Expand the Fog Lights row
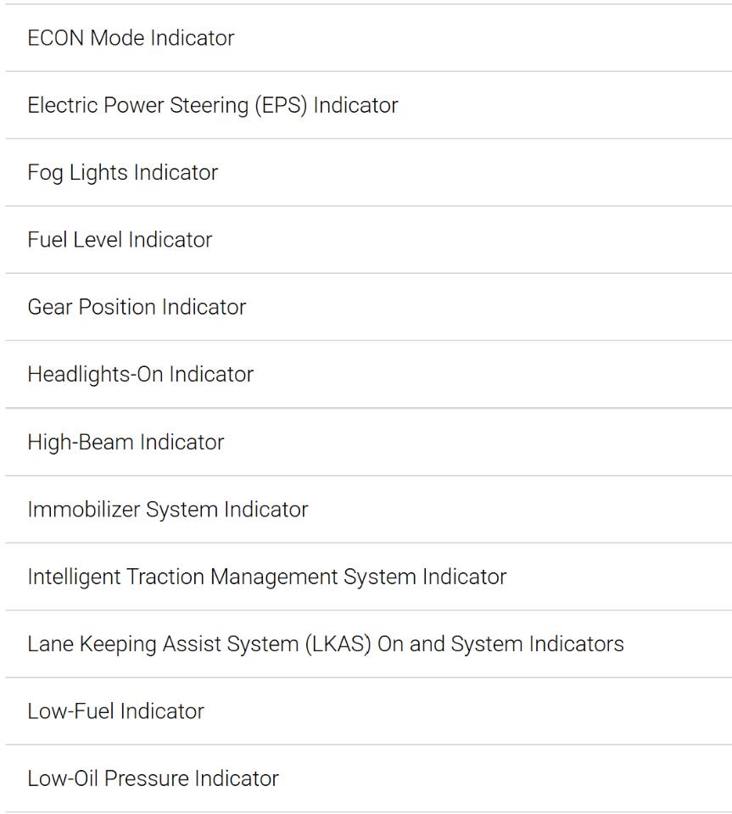The height and width of the screenshot is (814, 732). tap(369, 173)
